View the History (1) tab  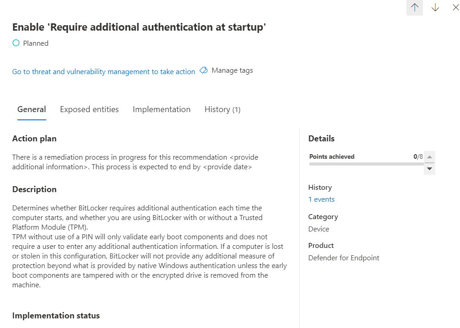pos(222,109)
